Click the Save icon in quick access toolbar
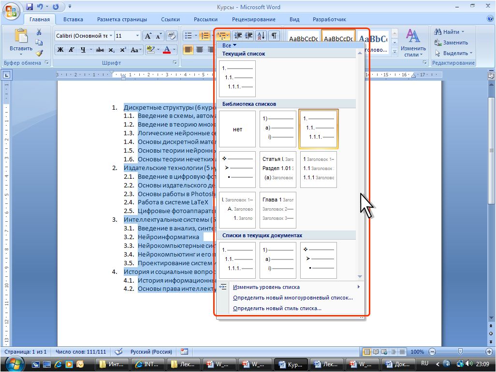The width and height of the screenshot is (496, 372). coord(29,7)
